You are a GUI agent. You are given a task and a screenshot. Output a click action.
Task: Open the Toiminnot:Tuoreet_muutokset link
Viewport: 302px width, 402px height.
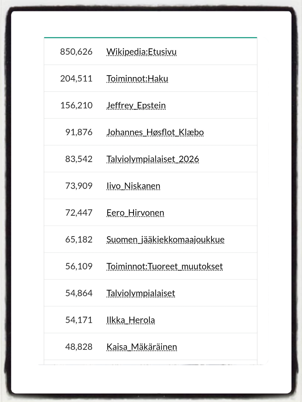point(165,266)
